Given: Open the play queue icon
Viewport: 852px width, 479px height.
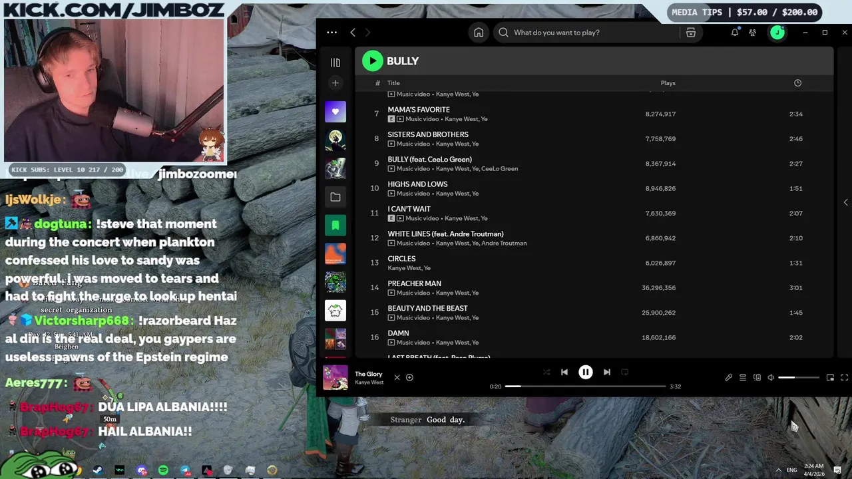Looking at the screenshot, I should point(743,377).
